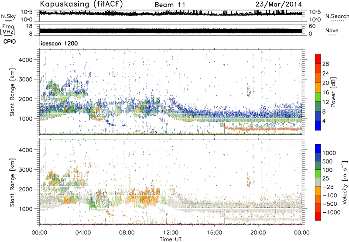This screenshot has height=242, width=349.
Task: Click the "-100" velocity colorbar label
Action: pyautogui.click(x=330, y=195)
